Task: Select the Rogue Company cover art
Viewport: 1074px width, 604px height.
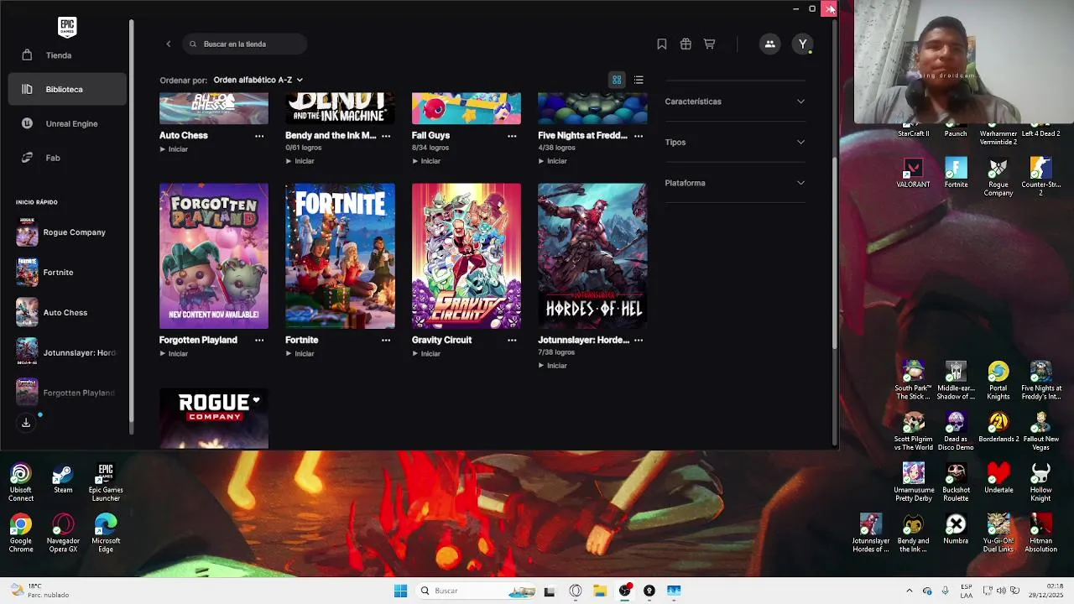Action: pos(214,418)
